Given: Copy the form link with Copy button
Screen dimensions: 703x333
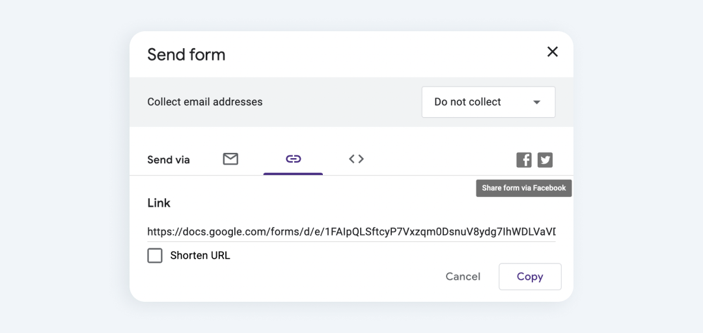Looking at the screenshot, I should tap(530, 276).
